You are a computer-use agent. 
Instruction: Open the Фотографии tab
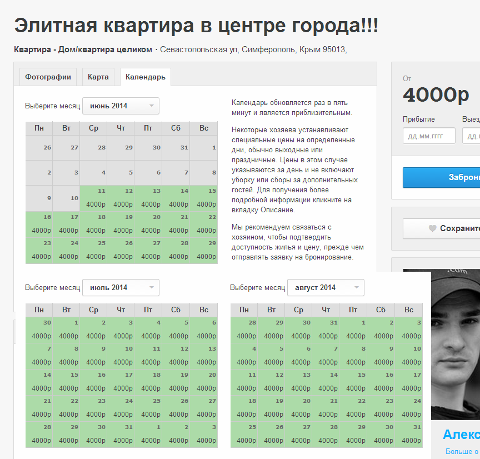pos(48,77)
